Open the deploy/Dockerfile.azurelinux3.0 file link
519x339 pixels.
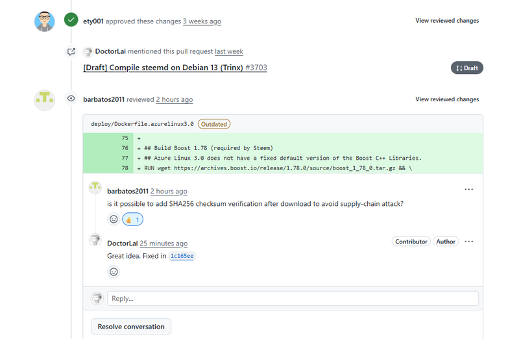coord(142,124)
